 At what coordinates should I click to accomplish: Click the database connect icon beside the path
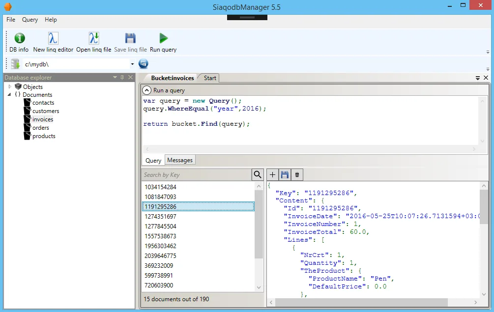coord(144,64)
